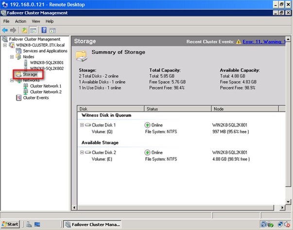293x230 pixels.
Task: Select Cluster Events in the tree
Action: (x=36, y=98)
